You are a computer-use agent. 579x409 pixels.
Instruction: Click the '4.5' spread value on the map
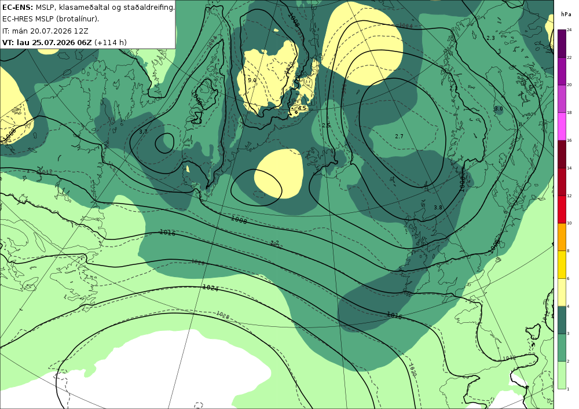(302, 108)
